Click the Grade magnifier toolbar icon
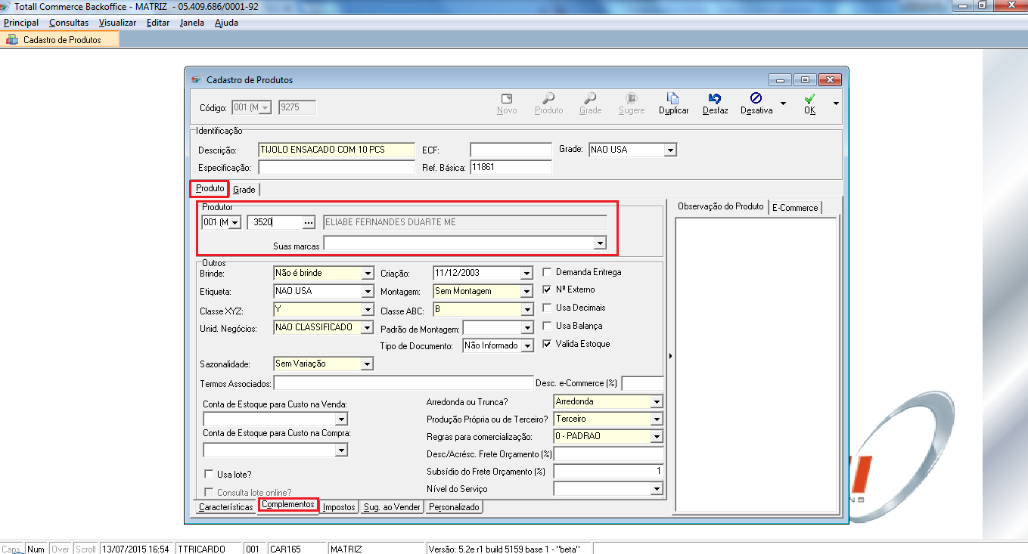The image size is (1028, 554). 590,98
